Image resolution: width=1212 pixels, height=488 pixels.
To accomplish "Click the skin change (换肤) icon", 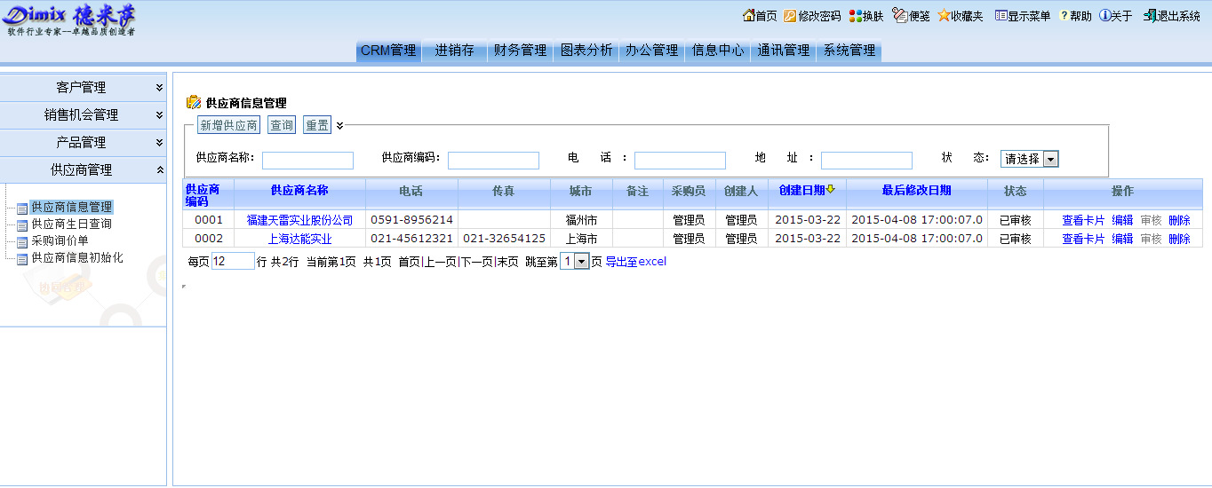I will [x=855, y=16].
